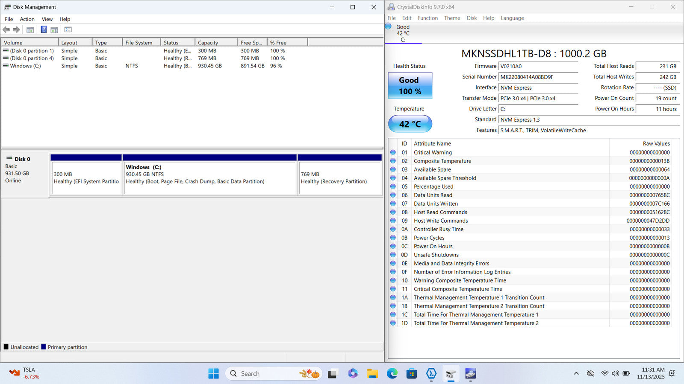This screenshot has width=684, height=384.
Task: Open Help via the blue question mark icon
Action: click(44, 30)
